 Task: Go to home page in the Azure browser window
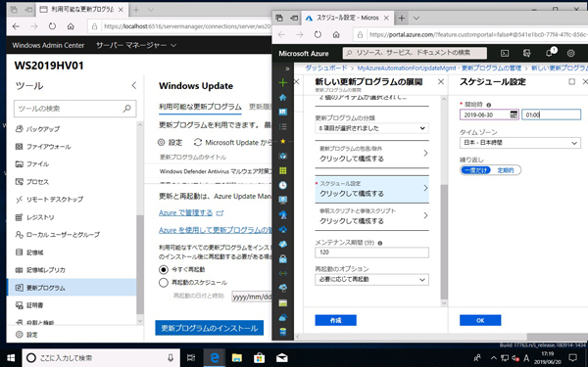[336, 34]
